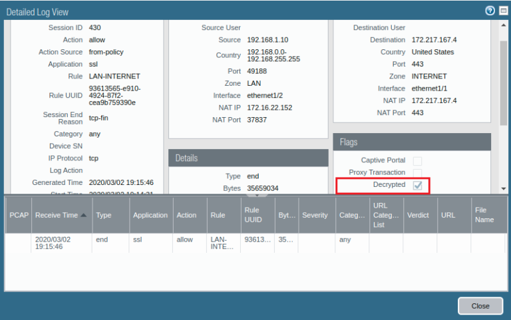This screenshot has height=320, width=511.
Task: Click the 'LAN-INTE...' rule cell in table
Action: point(222,243)
